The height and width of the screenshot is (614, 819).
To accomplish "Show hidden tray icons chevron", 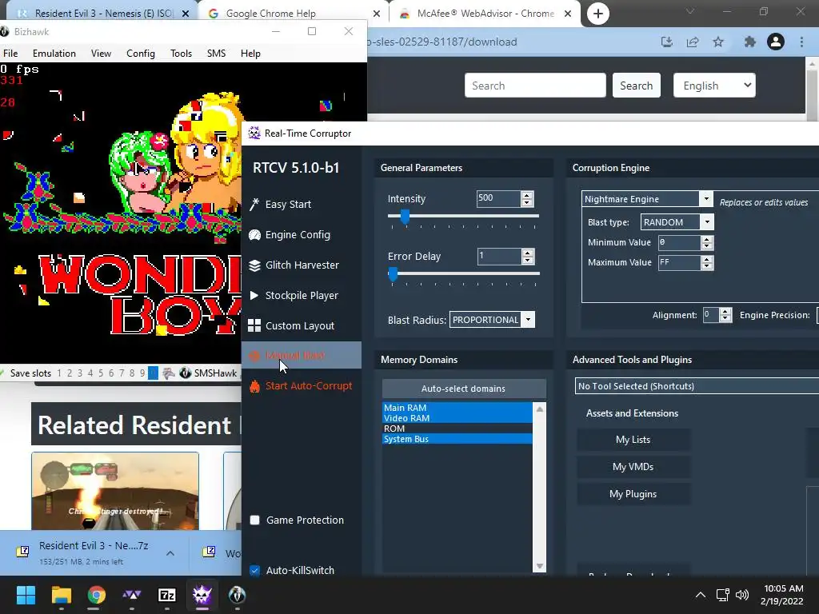I will (x=701, y=595).
